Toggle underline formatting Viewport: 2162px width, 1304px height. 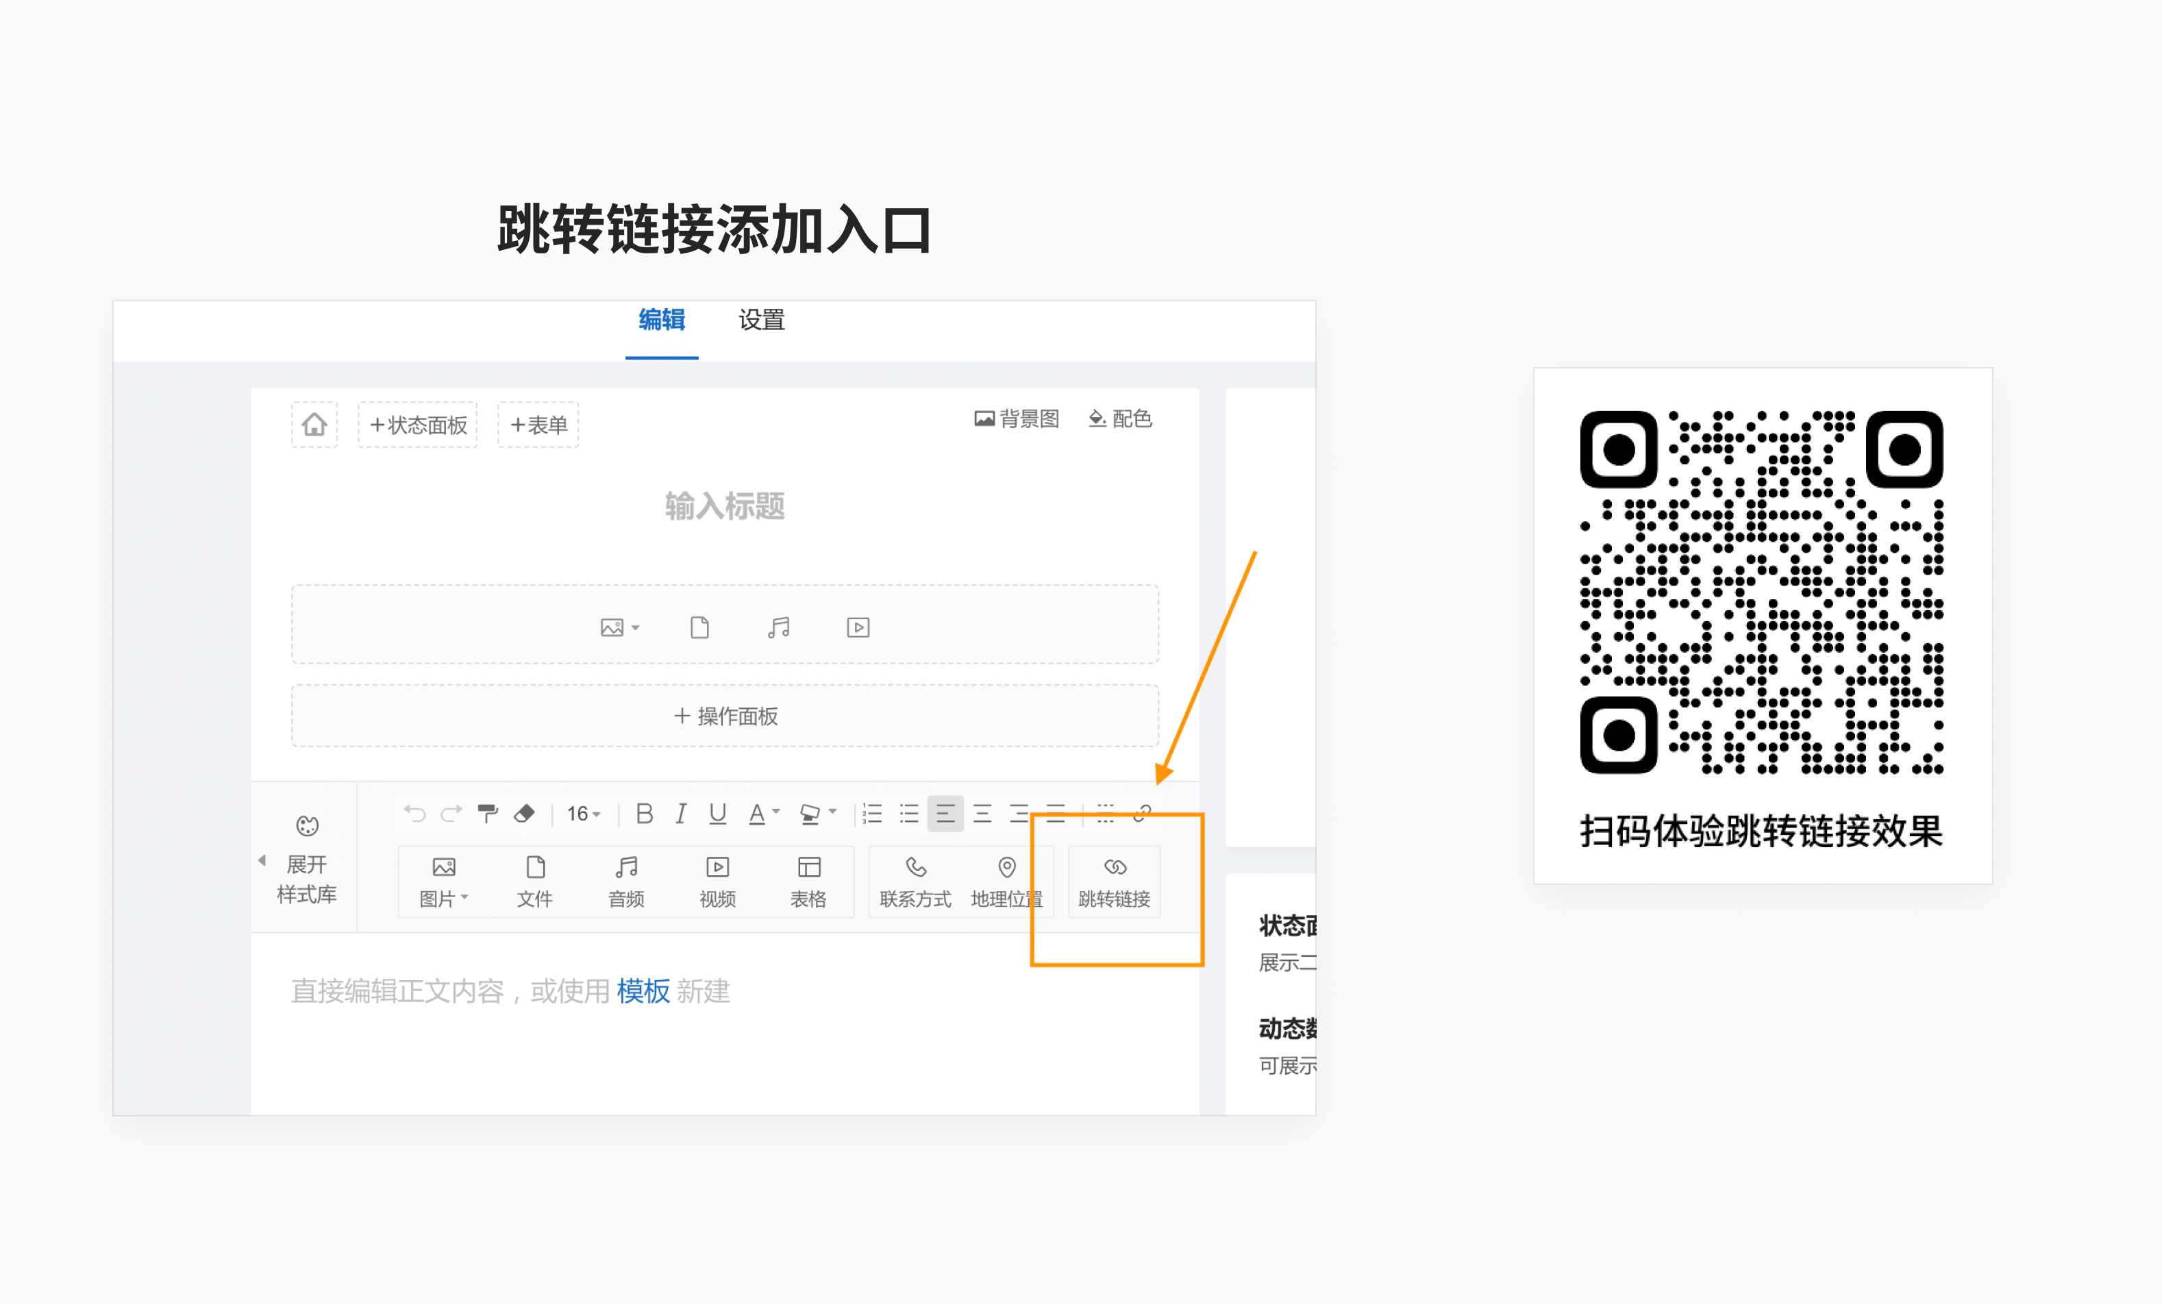718,813
